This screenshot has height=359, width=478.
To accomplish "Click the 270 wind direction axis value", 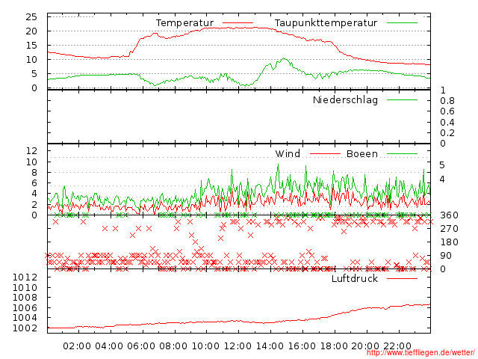I will click(x=449, y=229).
